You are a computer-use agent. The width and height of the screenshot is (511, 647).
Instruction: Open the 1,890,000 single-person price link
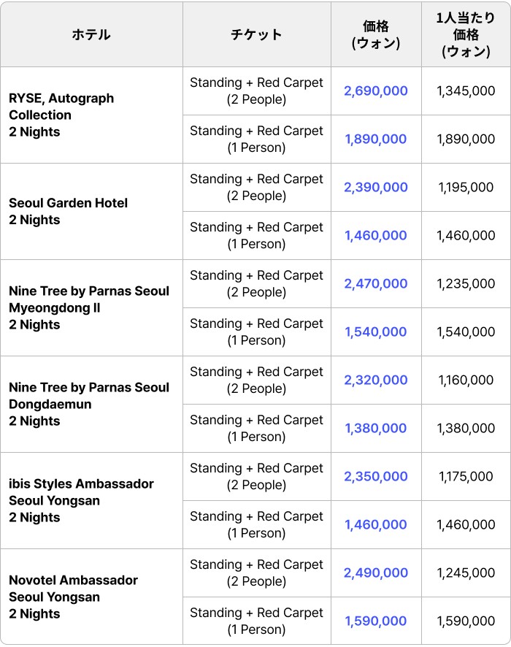point(376,139)
